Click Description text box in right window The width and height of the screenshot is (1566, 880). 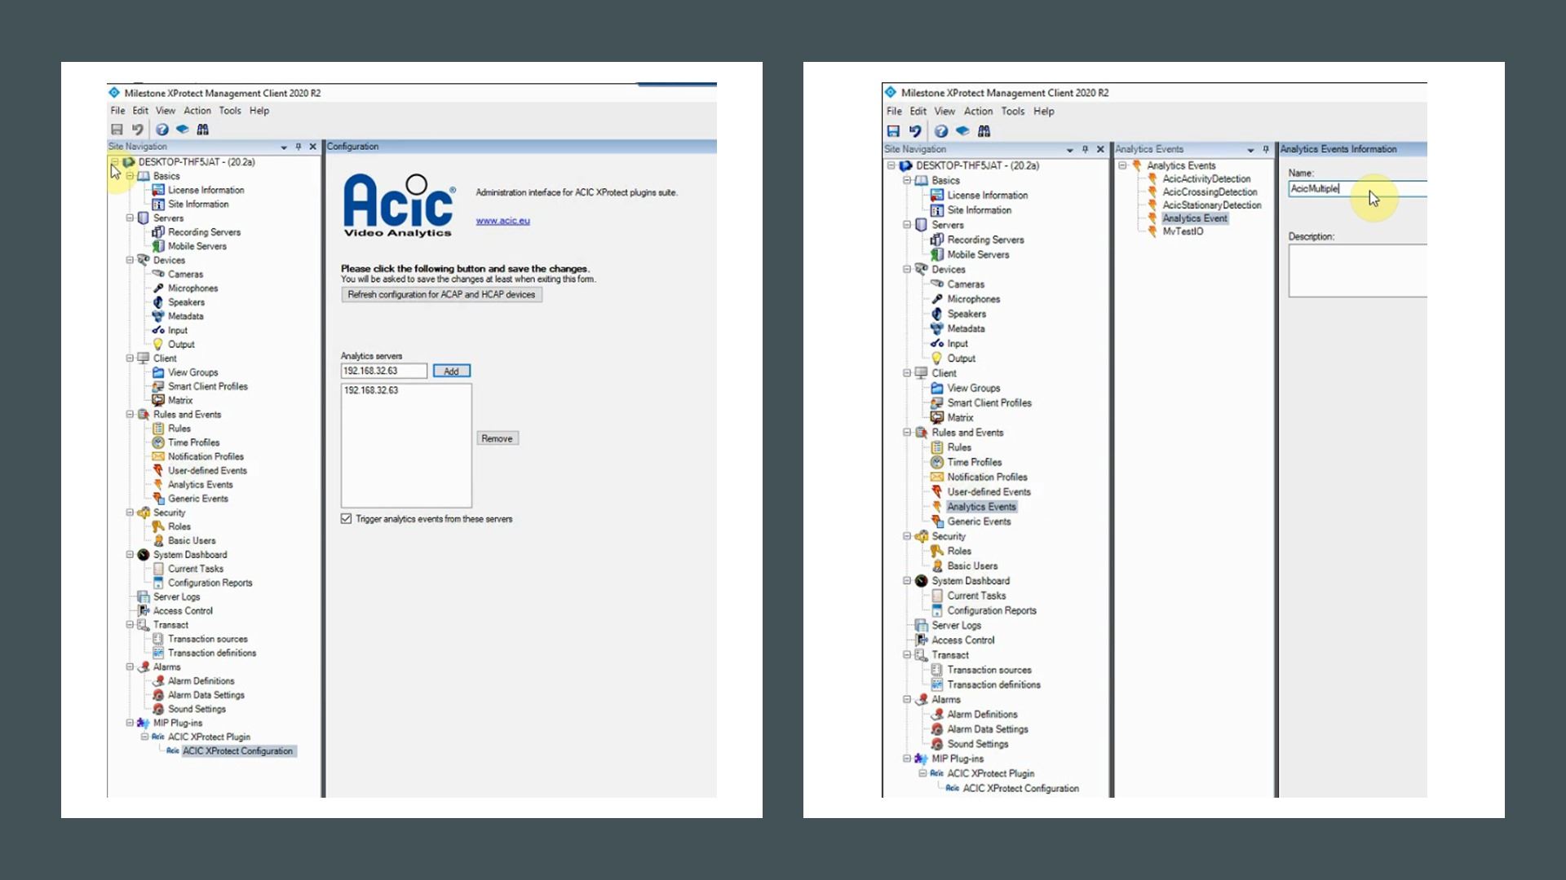coord(1358,271)
